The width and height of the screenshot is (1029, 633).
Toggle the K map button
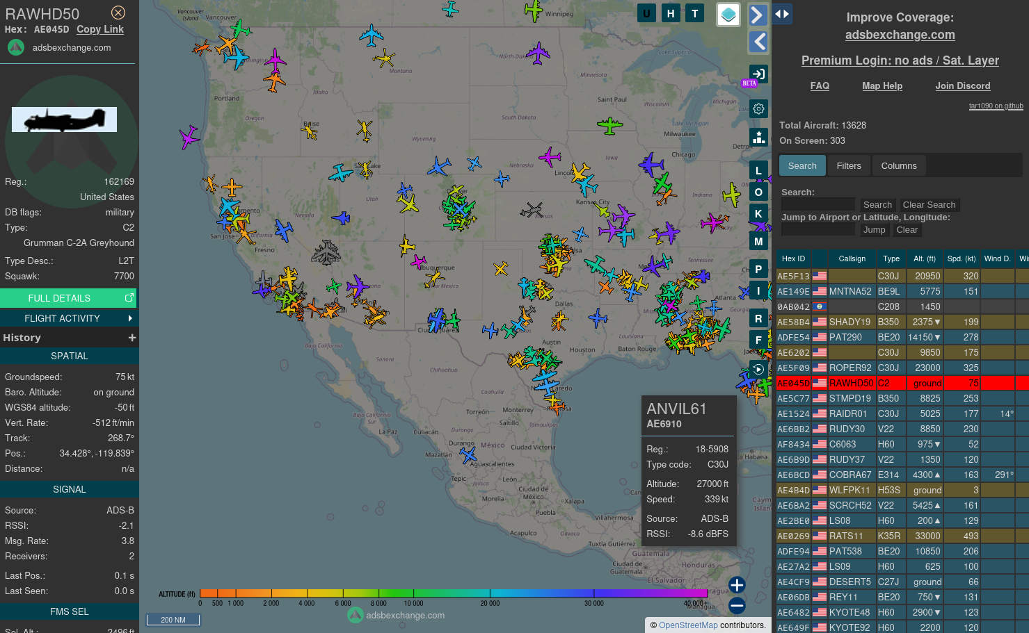point(758,213)
